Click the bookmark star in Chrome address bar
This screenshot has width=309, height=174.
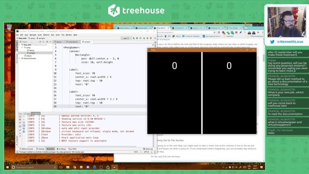click(214, 32)
